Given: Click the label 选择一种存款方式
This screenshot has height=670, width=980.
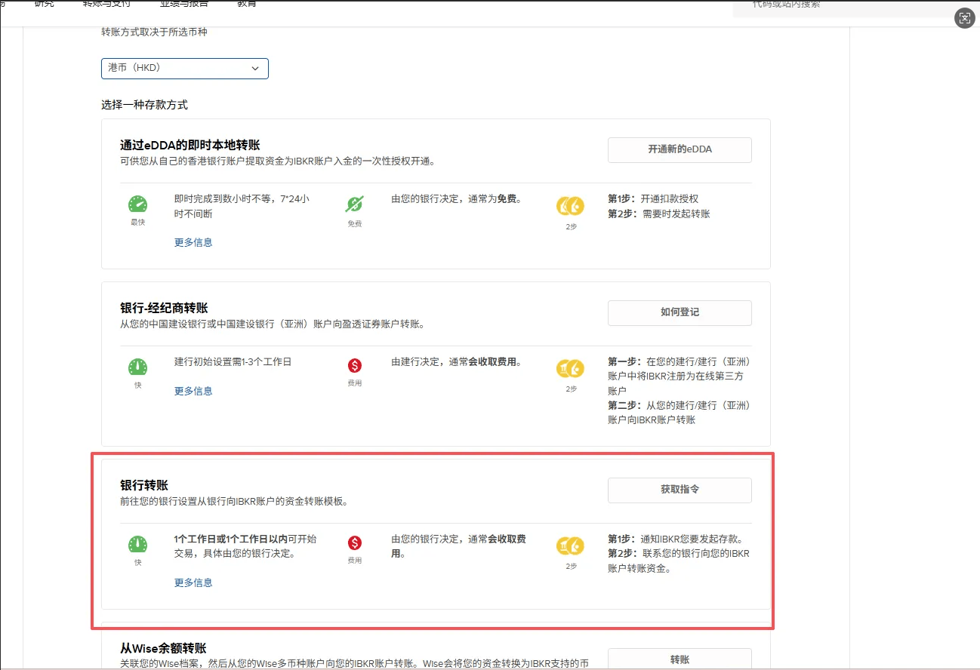Looking at the screenshot, I should pos(145,105).
